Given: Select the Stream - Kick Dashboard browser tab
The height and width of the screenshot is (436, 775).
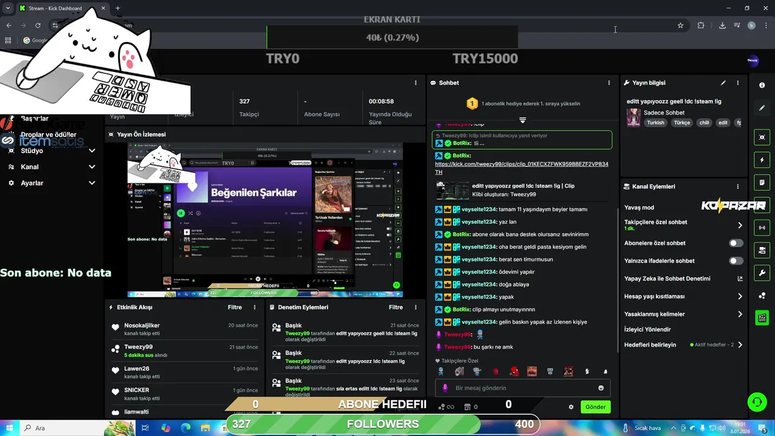Looking at the screenshot, I should pos(63,8).
